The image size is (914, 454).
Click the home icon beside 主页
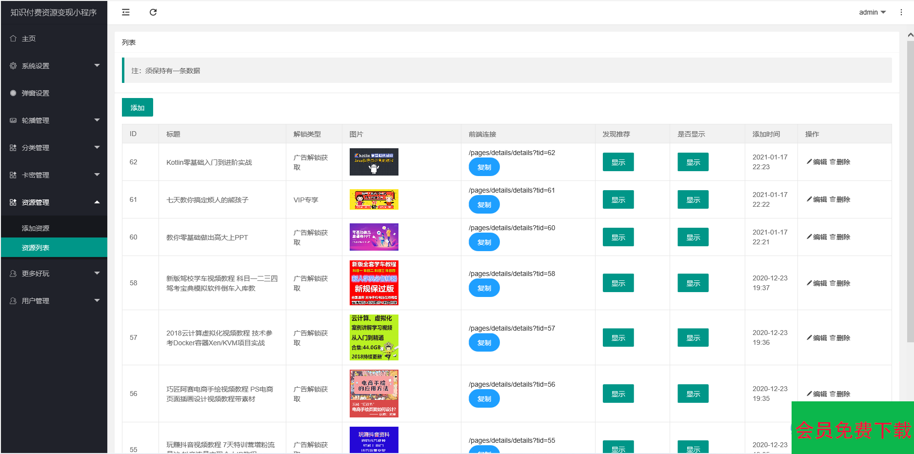click(x=13, y=39)
